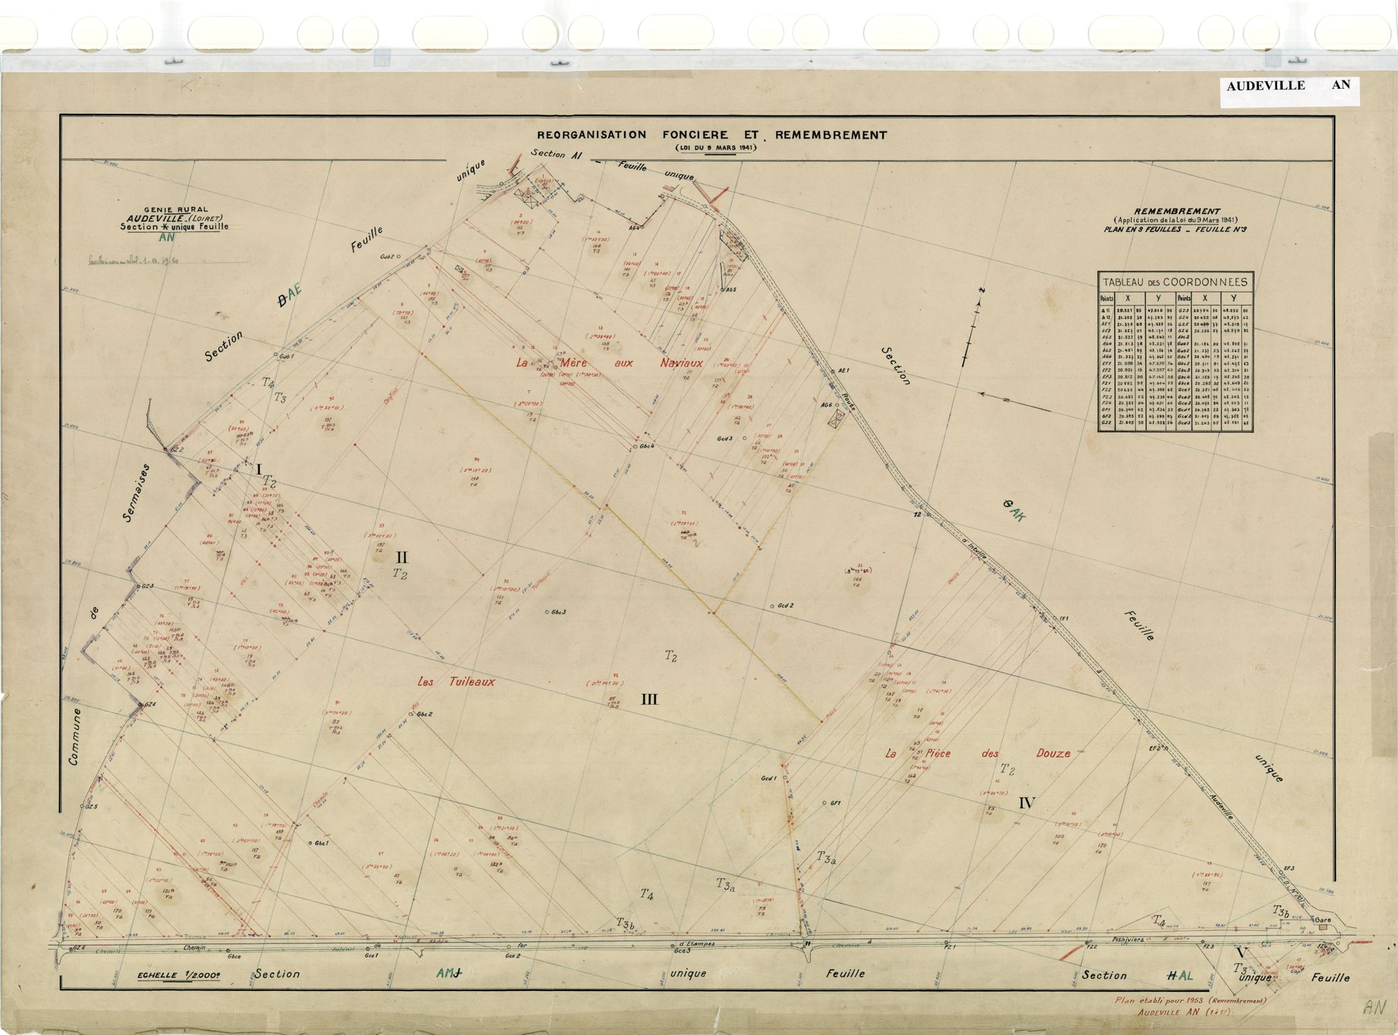Image resolution: width=1398 pixels, height=1035 pixels.
Task: Click the survey point label 'Gcd1'
Action: click(769, 778)
